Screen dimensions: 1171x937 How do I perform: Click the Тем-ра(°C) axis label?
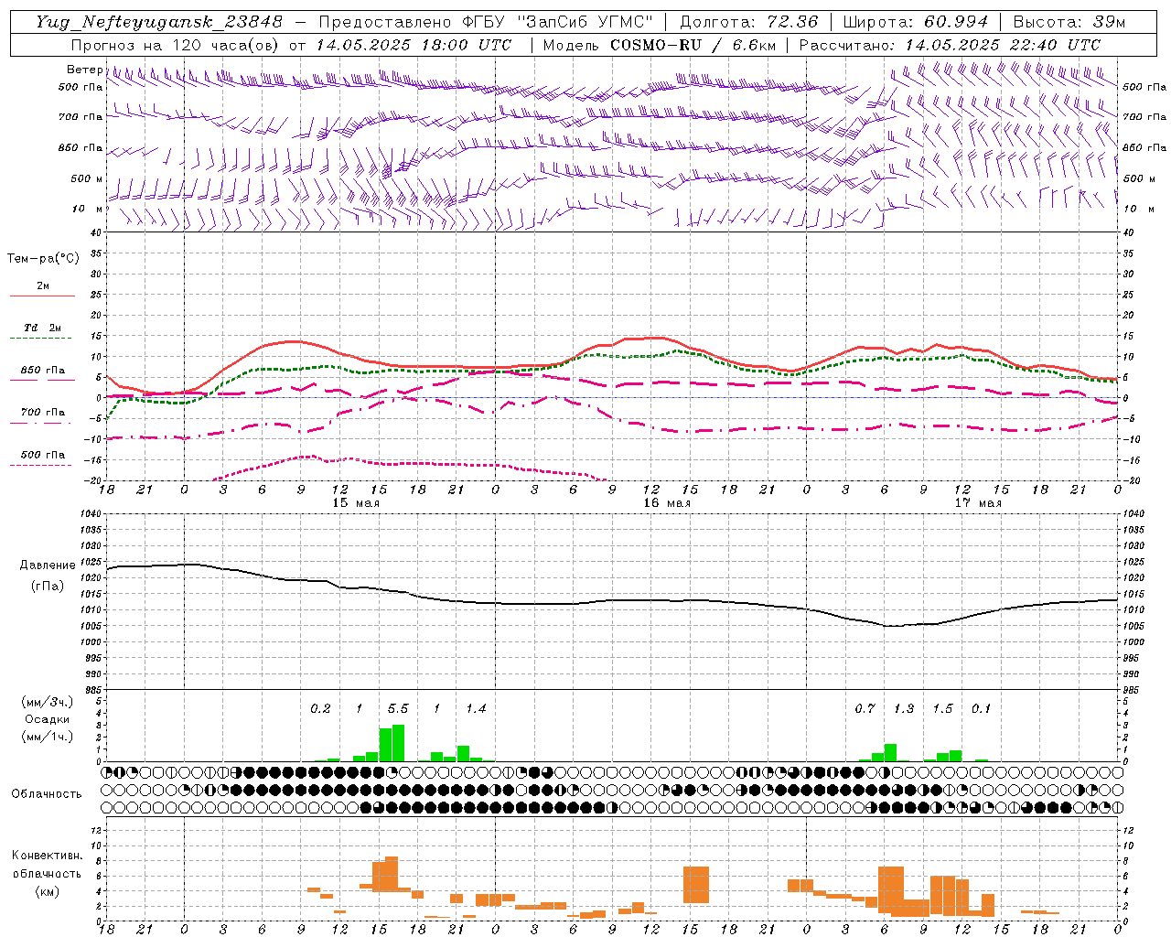coord(43,259)
